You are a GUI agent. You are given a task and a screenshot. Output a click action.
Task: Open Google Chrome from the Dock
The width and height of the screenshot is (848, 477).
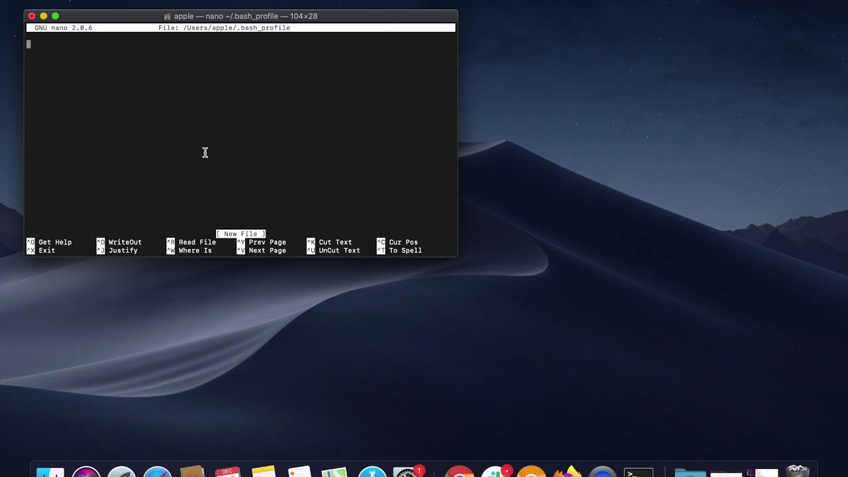coord(459,472)
